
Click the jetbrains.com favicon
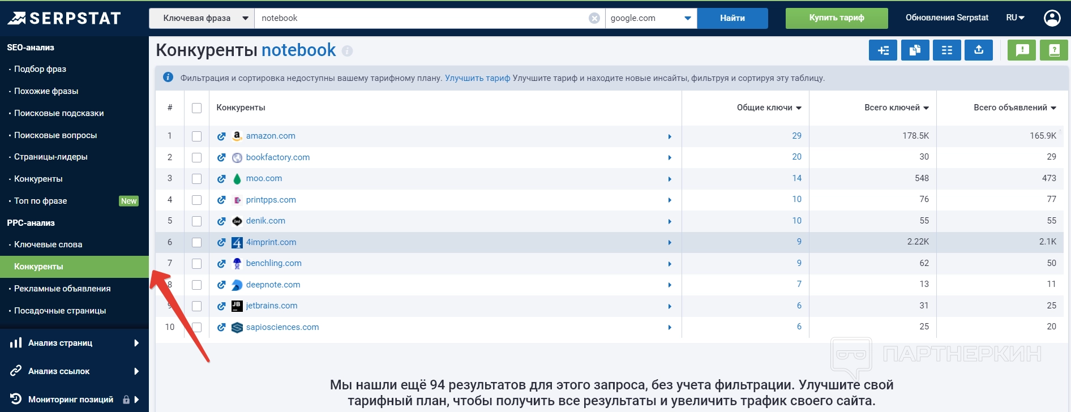pyautogui.click(x=237, y=306)
